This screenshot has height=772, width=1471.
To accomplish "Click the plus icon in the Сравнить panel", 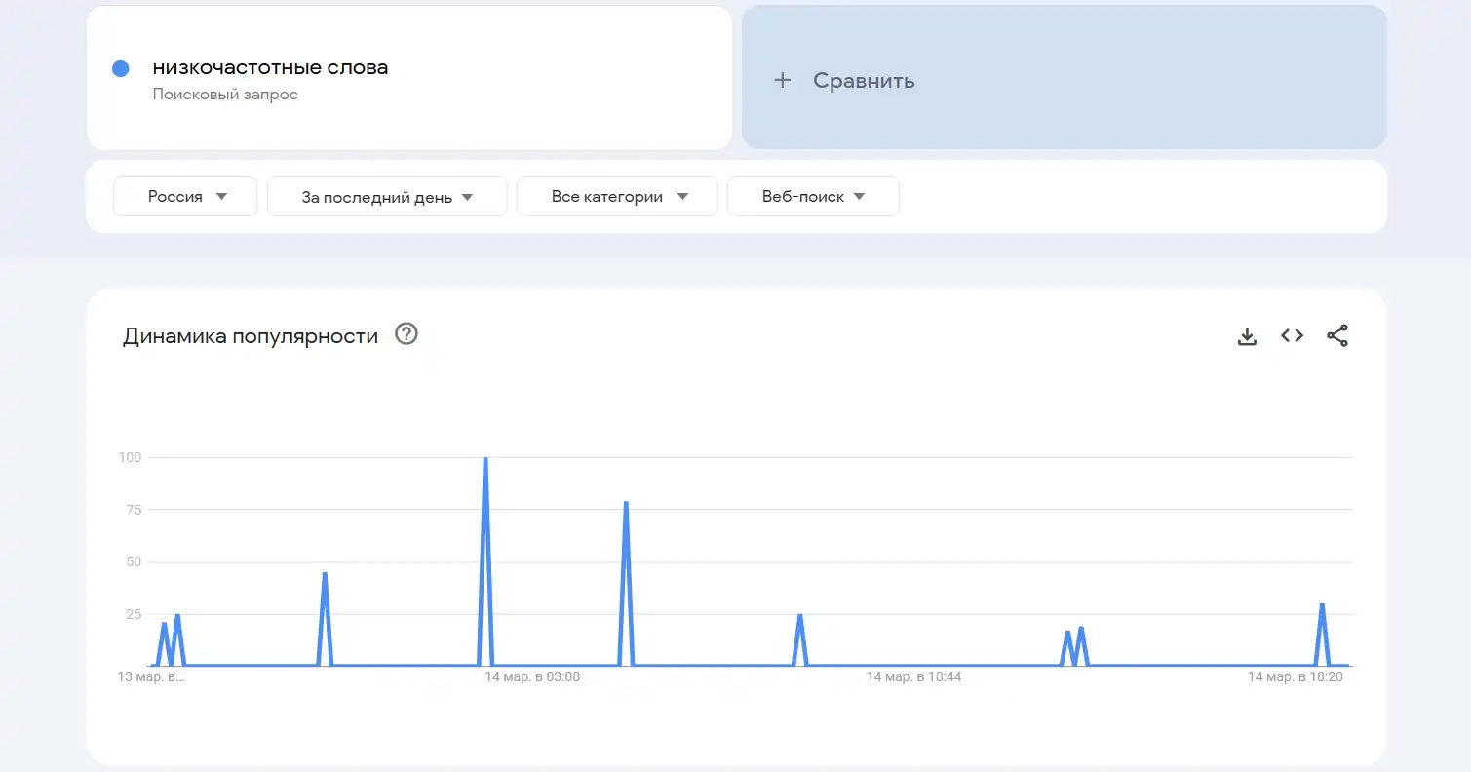I will click(x=782, y=80).
